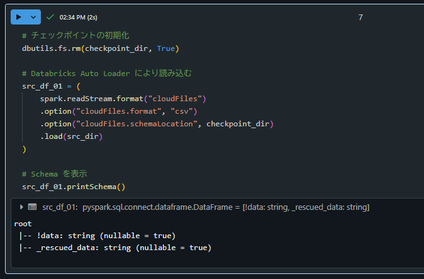Click the green success checkmark icon
Screen dimensions: 424x279
tap(50, 17)
